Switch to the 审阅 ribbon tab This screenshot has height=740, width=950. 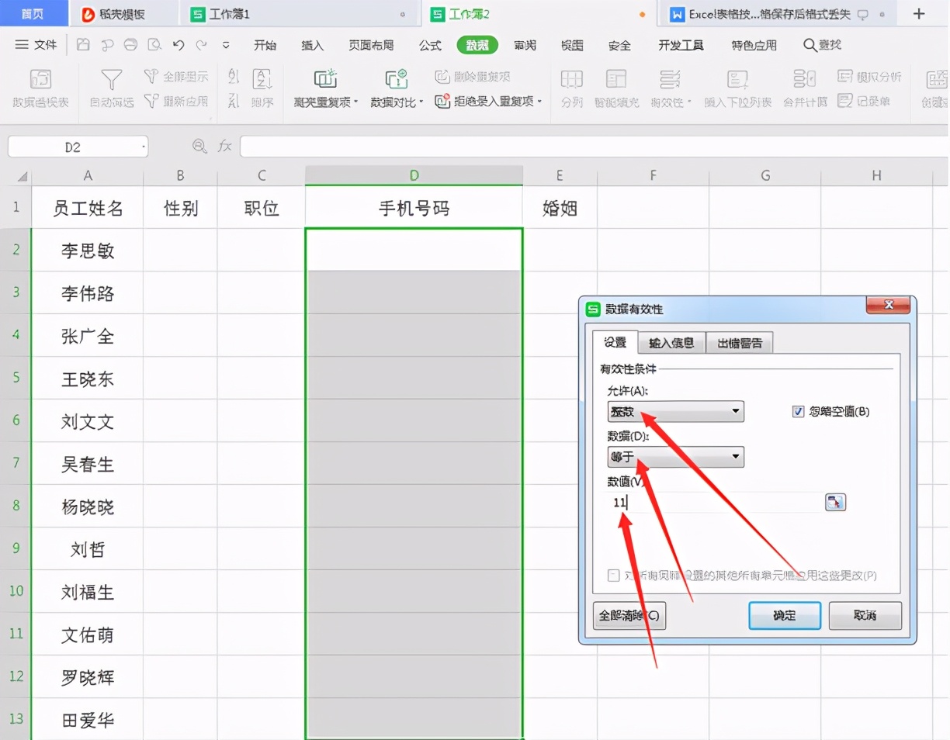[x=525, y=45]
